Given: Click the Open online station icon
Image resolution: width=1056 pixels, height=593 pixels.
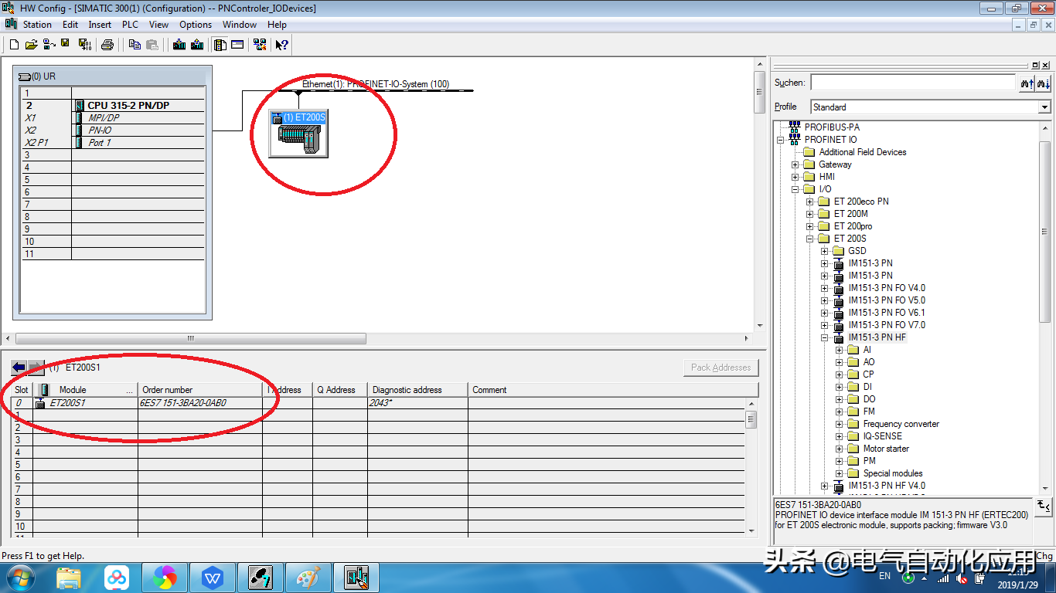Looking at the screenshot, I should pyautogui.click(x=48, y=45).
